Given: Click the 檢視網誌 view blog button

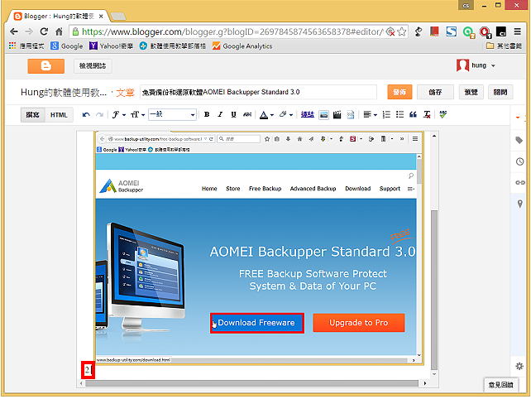Looking at the screenshot, I should click(x=93, y=65).
